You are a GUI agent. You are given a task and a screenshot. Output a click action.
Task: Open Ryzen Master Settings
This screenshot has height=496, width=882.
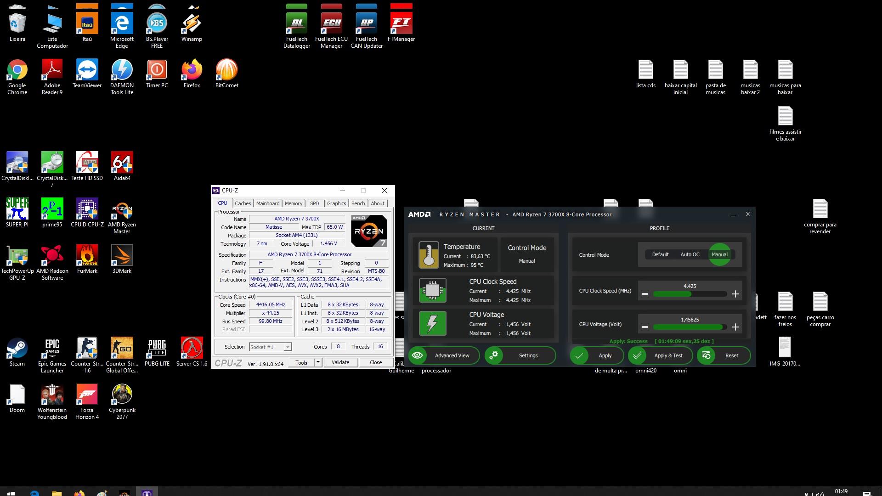[x=520, y=355]
